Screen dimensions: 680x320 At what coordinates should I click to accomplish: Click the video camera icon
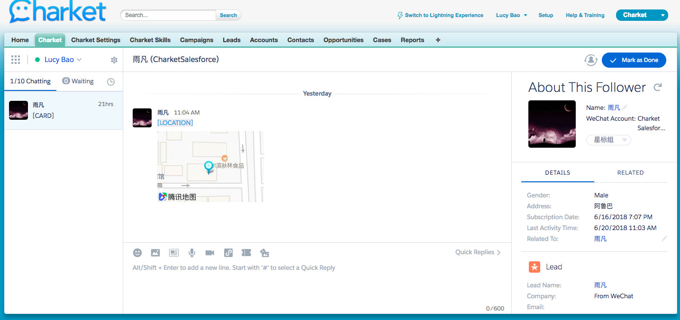(x=210, y=253)
